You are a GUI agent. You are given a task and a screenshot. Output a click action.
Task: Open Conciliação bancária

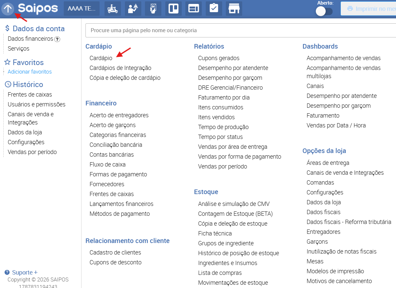tap(116, 145)
